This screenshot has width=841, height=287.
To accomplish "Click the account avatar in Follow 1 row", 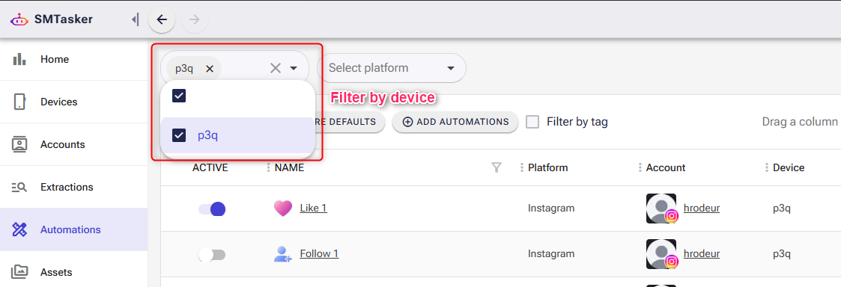I will [661, 254].
